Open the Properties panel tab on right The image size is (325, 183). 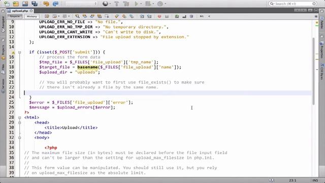[x=321, y=50]
